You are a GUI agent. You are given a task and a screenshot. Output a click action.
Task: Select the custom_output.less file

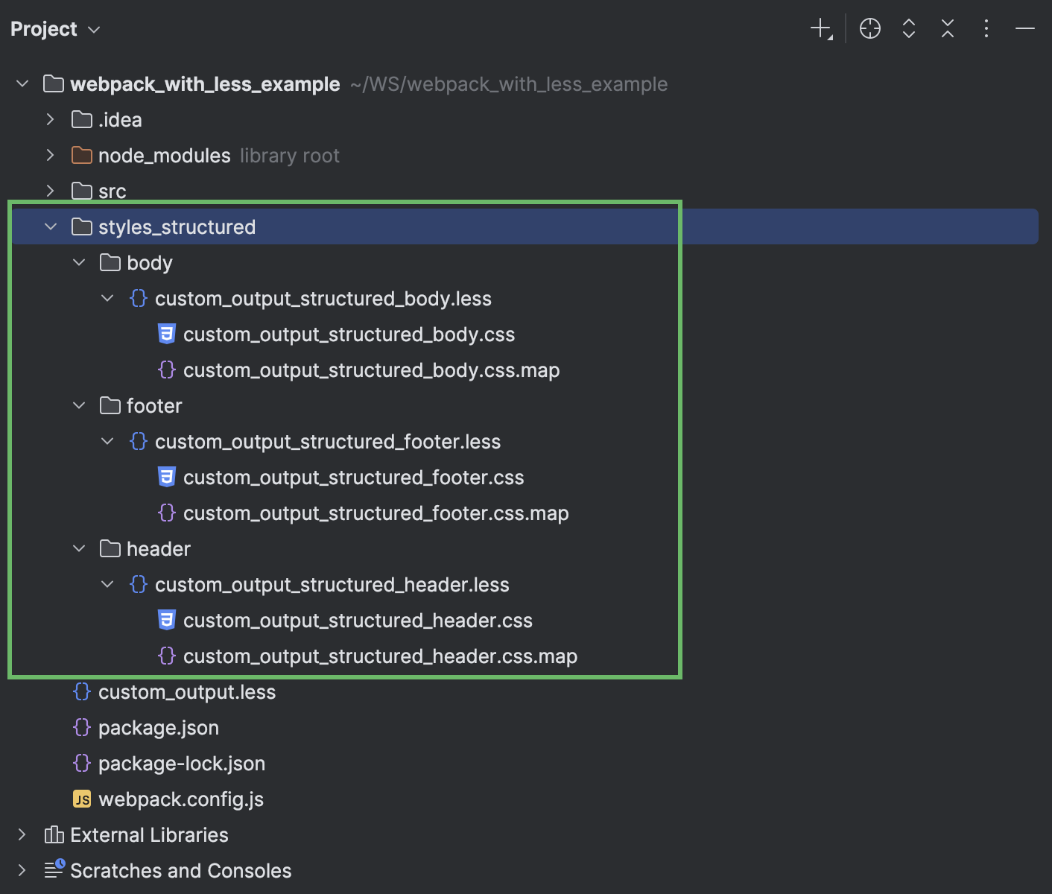coord(187,691)
